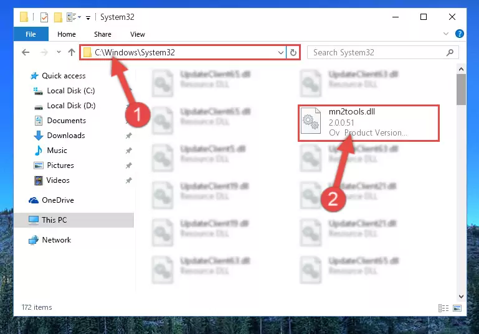Click the pin icon next to Videos
479x334 pixels.
point(128,180)
